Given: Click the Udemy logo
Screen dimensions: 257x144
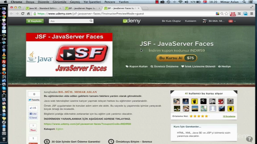Looking at the screenshot, I should coord(132,21).
